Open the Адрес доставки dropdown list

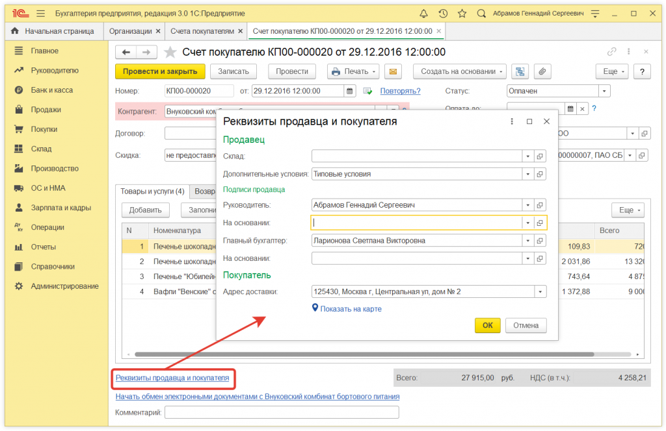tap(540, 291)
